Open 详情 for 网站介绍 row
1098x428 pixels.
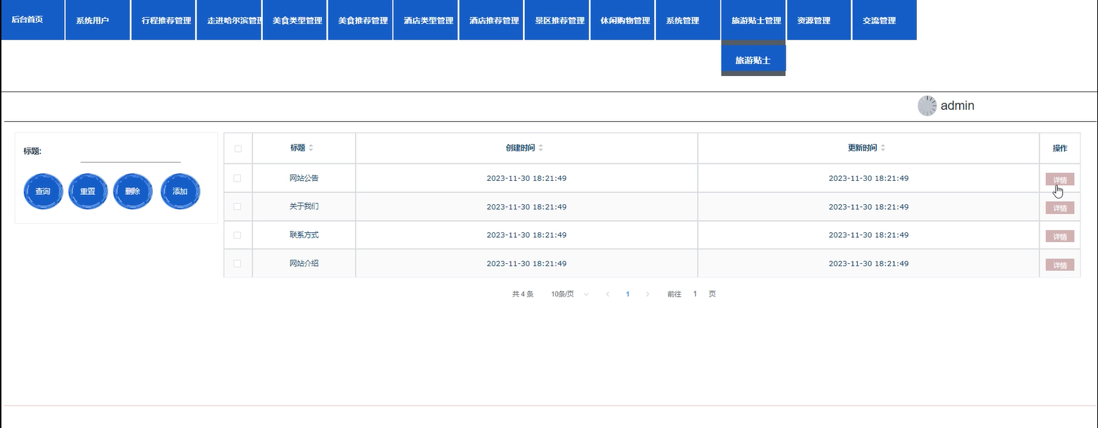pyautogui.click(x=1060, y=265)
